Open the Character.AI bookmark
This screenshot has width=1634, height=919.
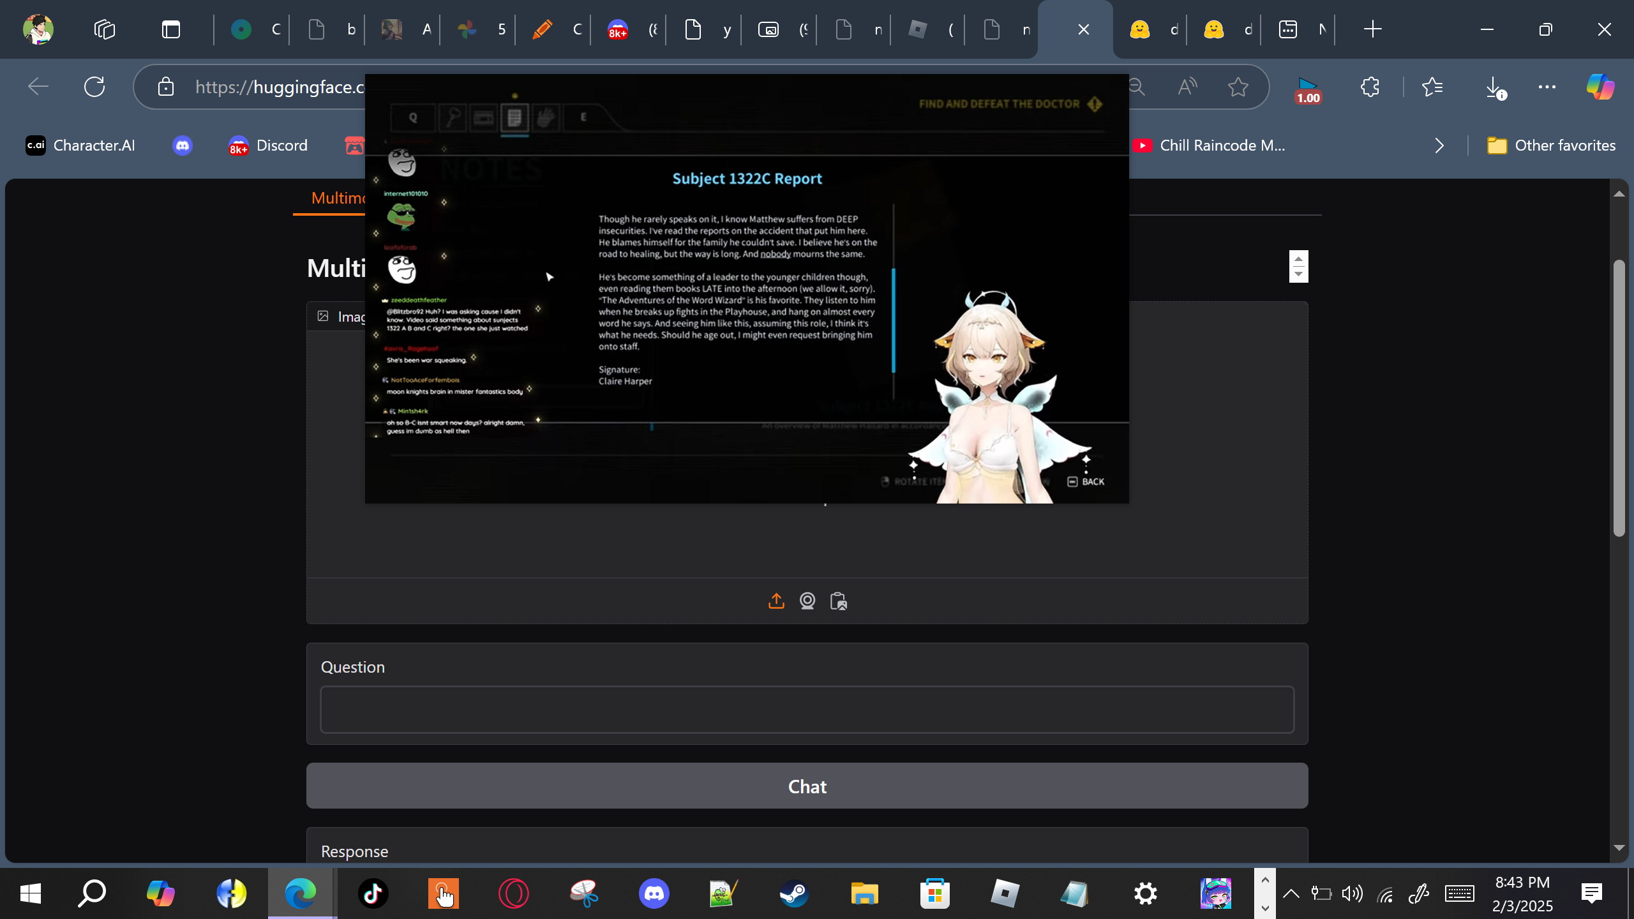pos(80,146)
